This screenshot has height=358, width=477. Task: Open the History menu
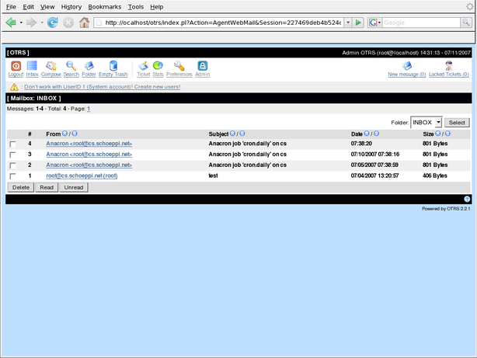click(71, 7)
